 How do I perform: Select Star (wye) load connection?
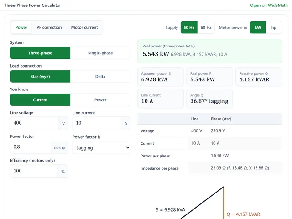pos(40,76)
